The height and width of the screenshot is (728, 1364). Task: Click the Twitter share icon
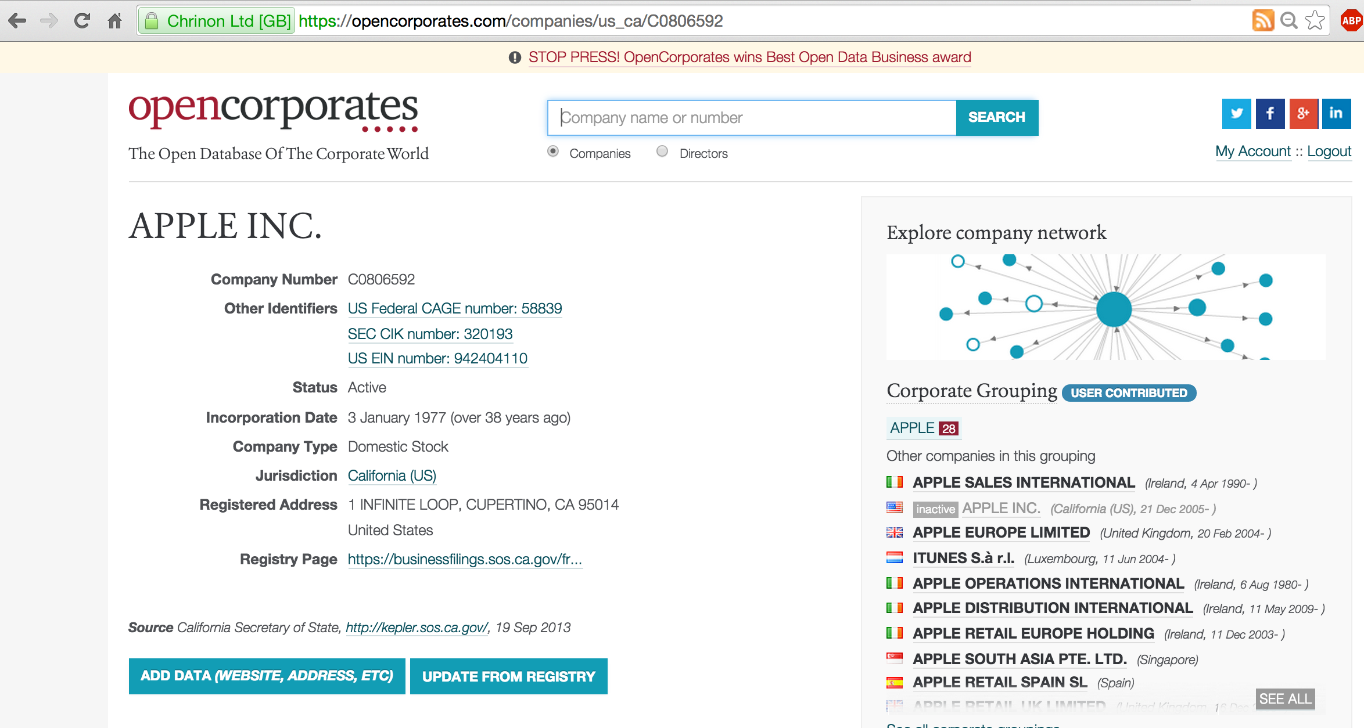1236,114
